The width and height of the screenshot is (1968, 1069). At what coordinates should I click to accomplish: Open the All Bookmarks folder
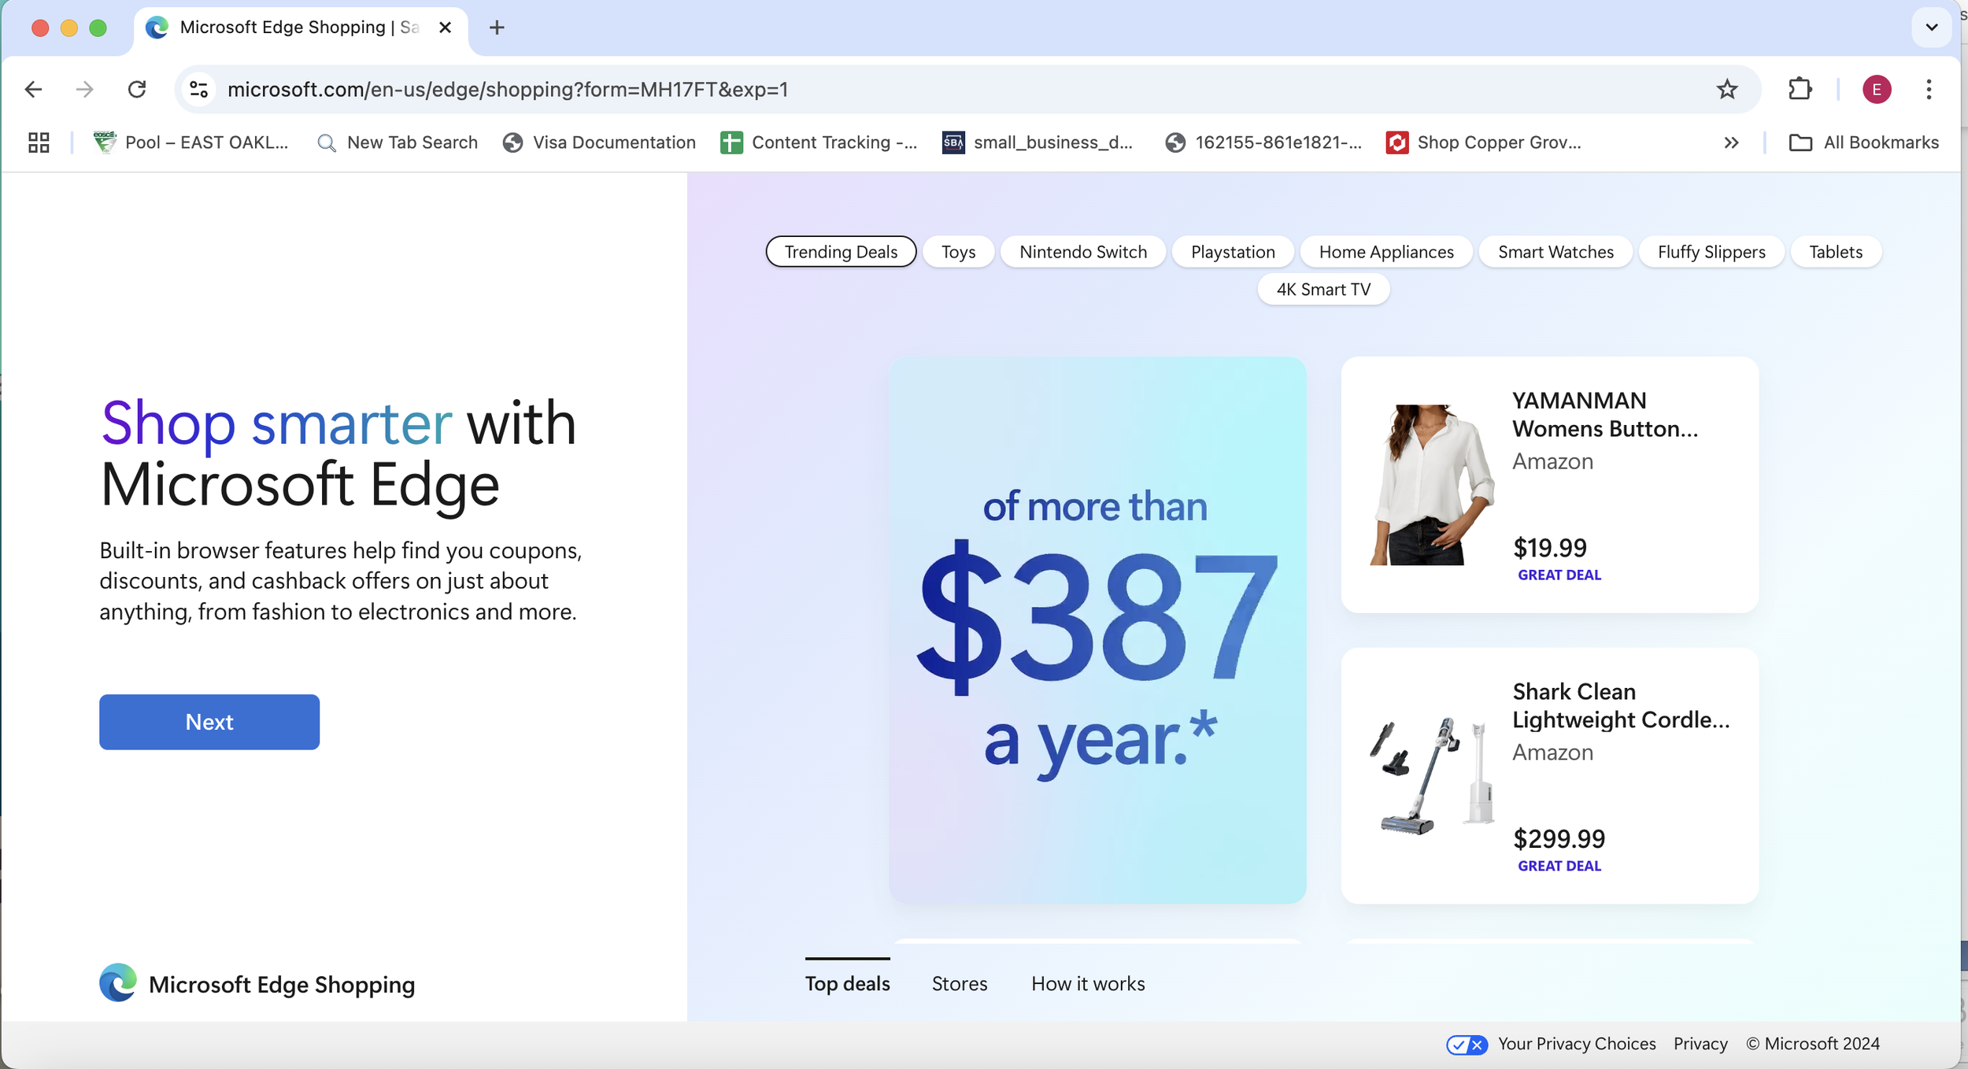point(1863,142)
